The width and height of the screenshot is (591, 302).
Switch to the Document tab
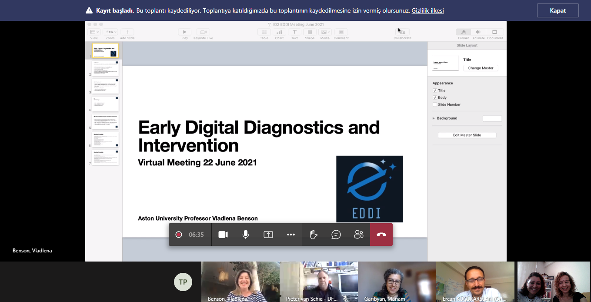(495, 32)
